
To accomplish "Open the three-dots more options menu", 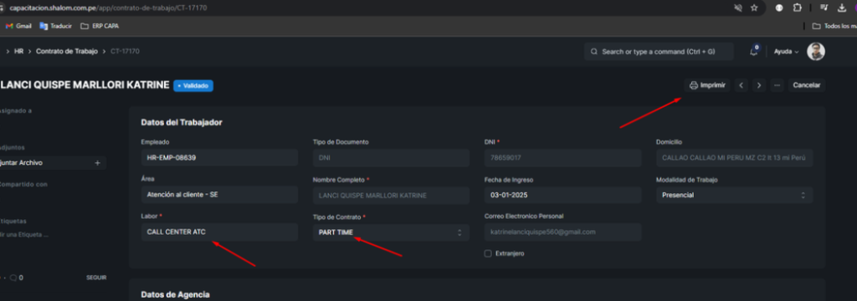I will pos(777,85).
